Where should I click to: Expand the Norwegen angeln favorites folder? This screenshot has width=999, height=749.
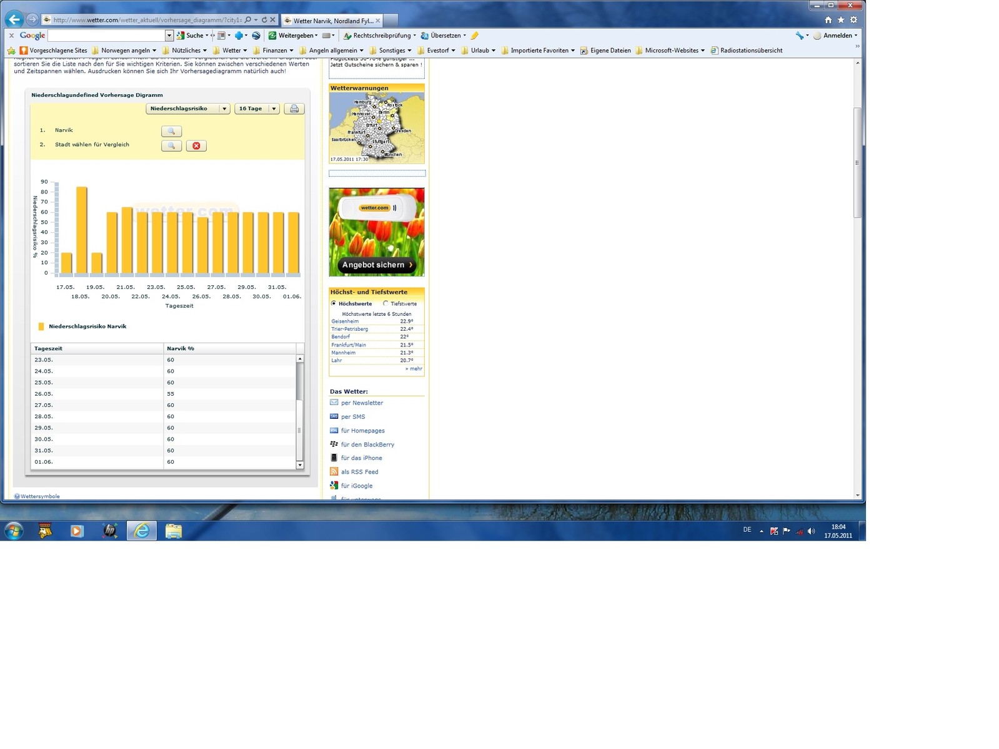124,51
